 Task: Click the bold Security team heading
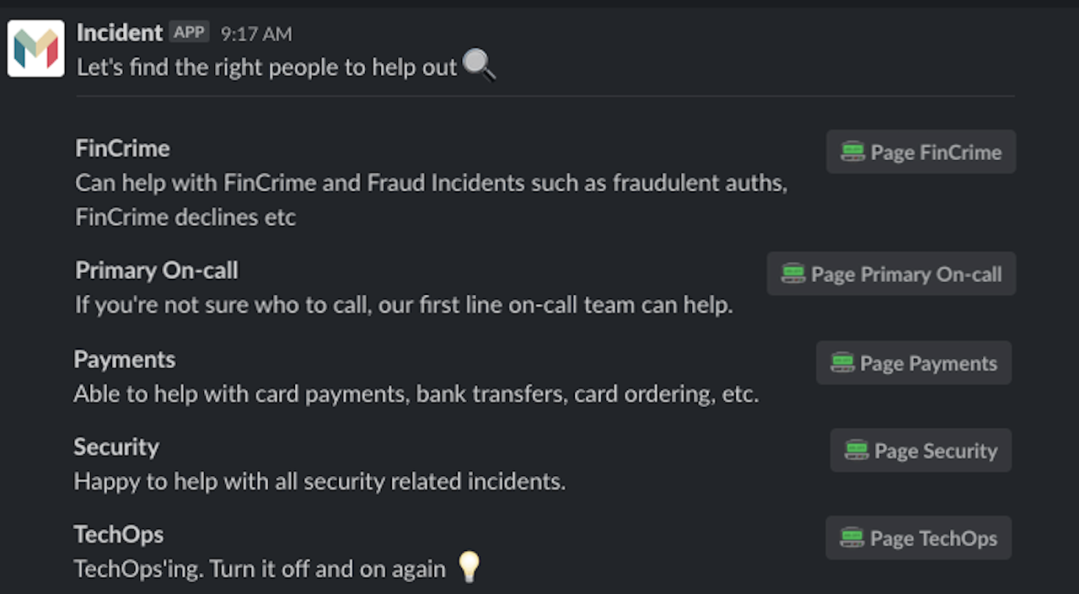point(116,447)
